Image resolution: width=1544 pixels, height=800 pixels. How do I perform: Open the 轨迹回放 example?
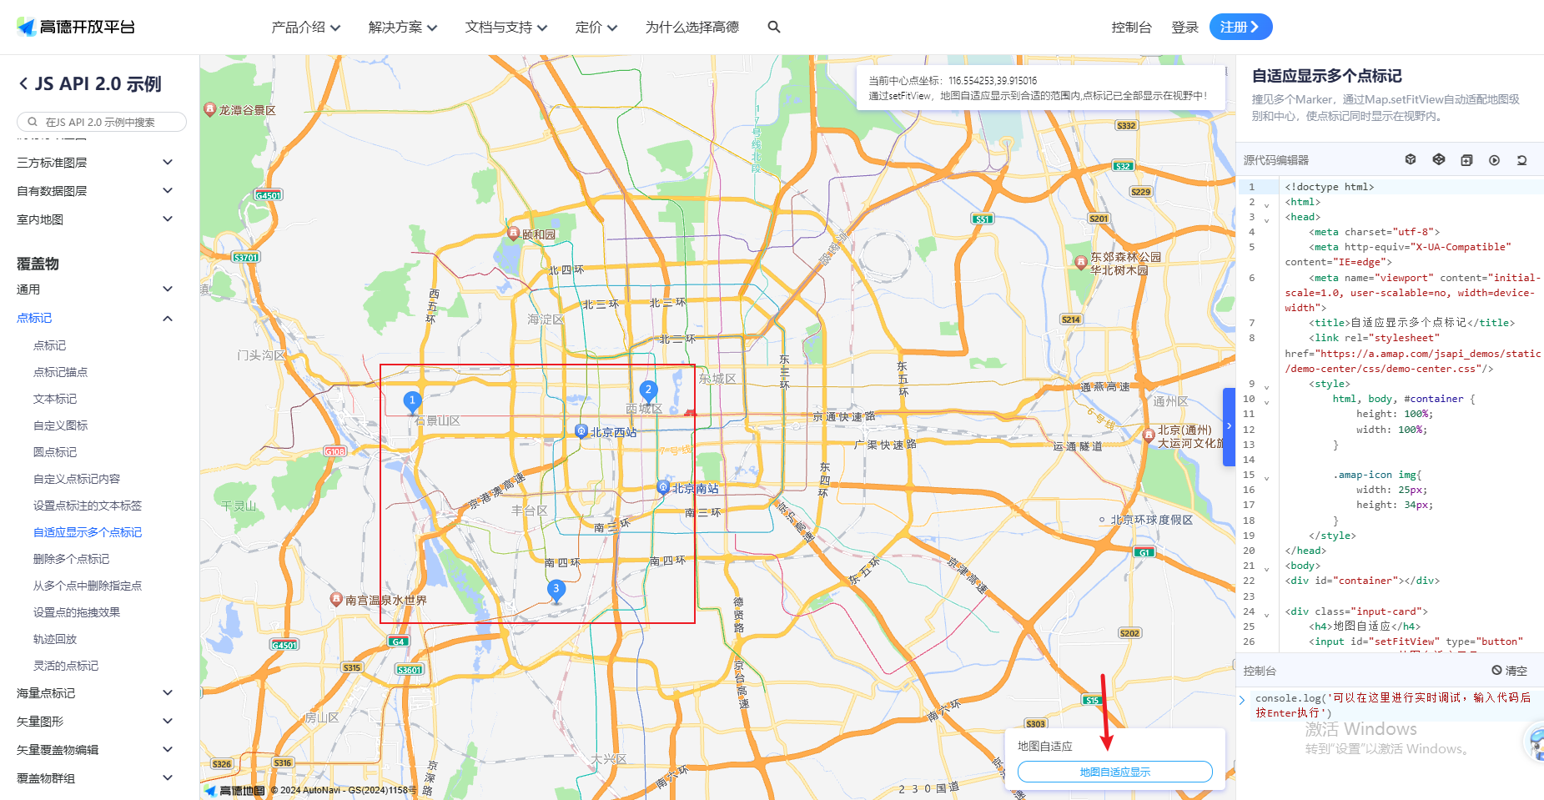click(55, 639)
